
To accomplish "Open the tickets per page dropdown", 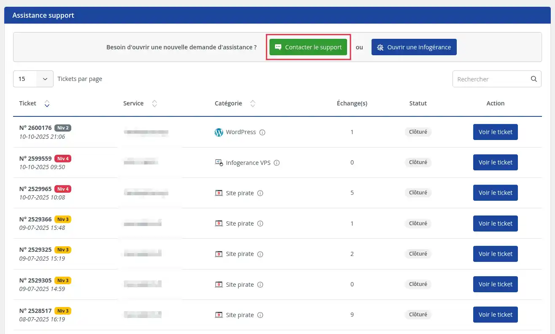I will [x=33, y=79].
